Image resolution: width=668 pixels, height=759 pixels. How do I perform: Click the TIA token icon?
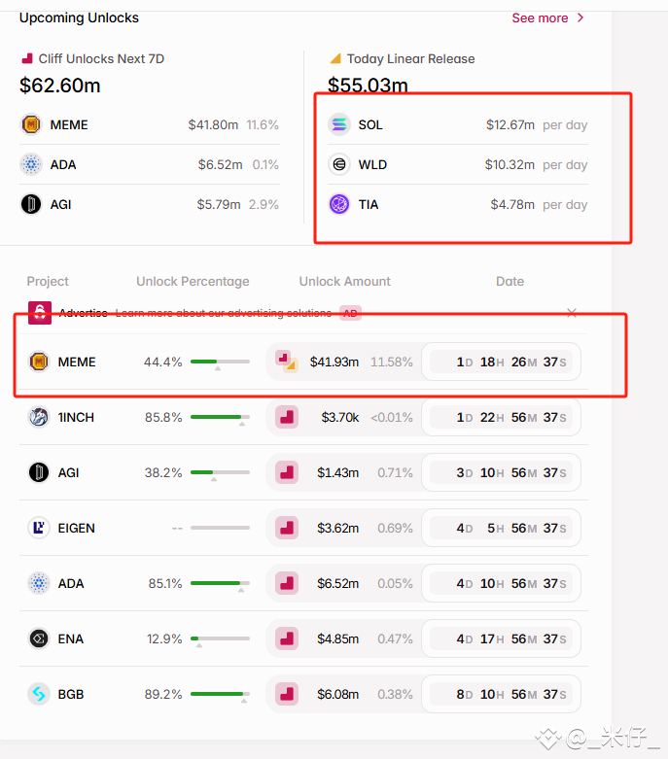339,204
